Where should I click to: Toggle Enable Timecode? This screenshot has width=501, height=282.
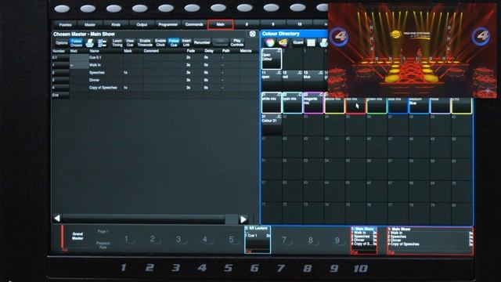click(145, 43)
